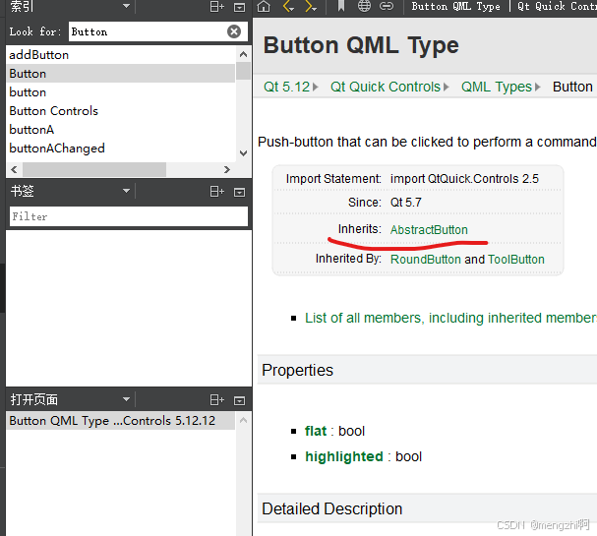Select addButton in the index list

(121, 55)
